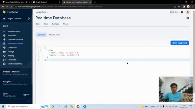Click the Realtime Database sidebar icon

4,44
